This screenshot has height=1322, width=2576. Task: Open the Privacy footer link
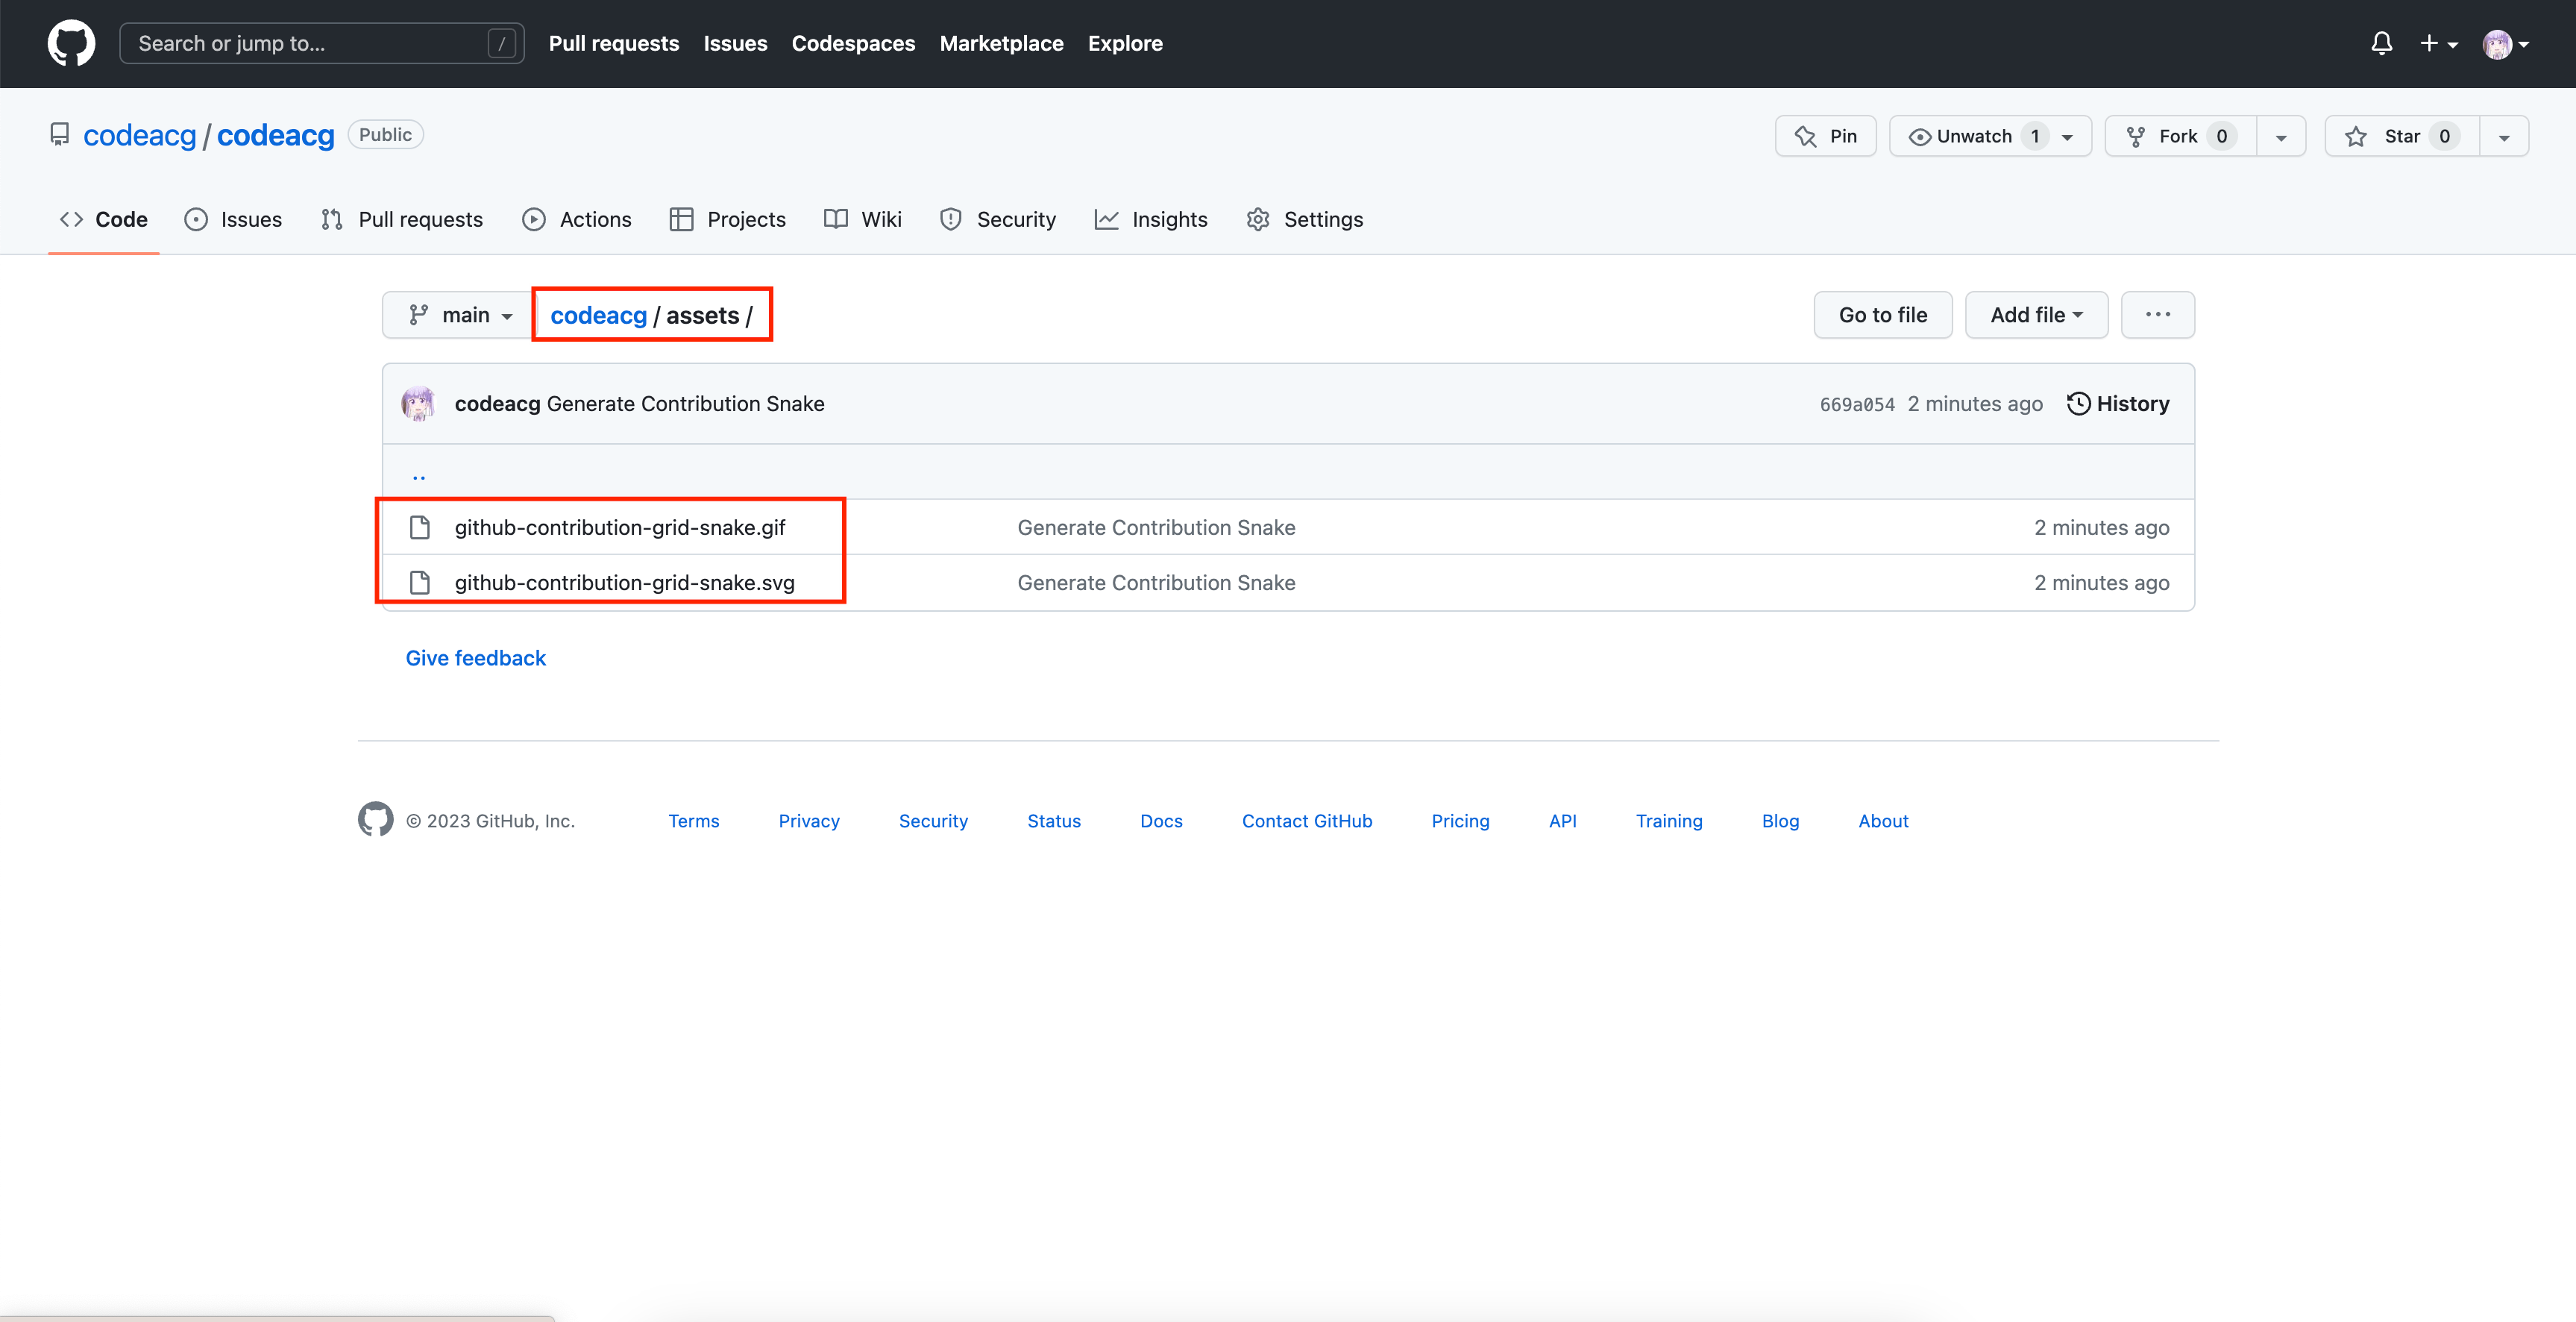coord(809,820)
